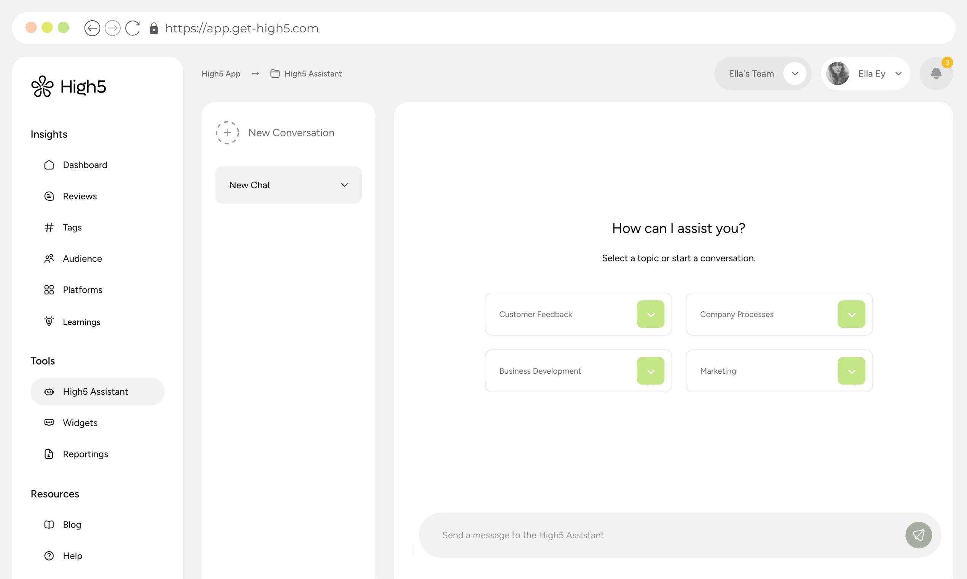Expand the New Chat dropdown
The width and height of the screenshot is (967, 579).
coord(344,185)
